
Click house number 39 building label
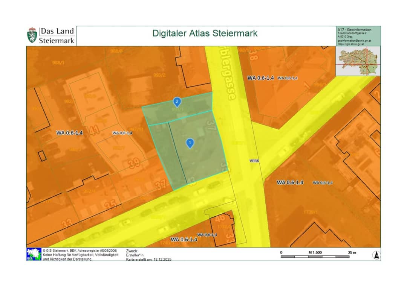tap(135, 163)
